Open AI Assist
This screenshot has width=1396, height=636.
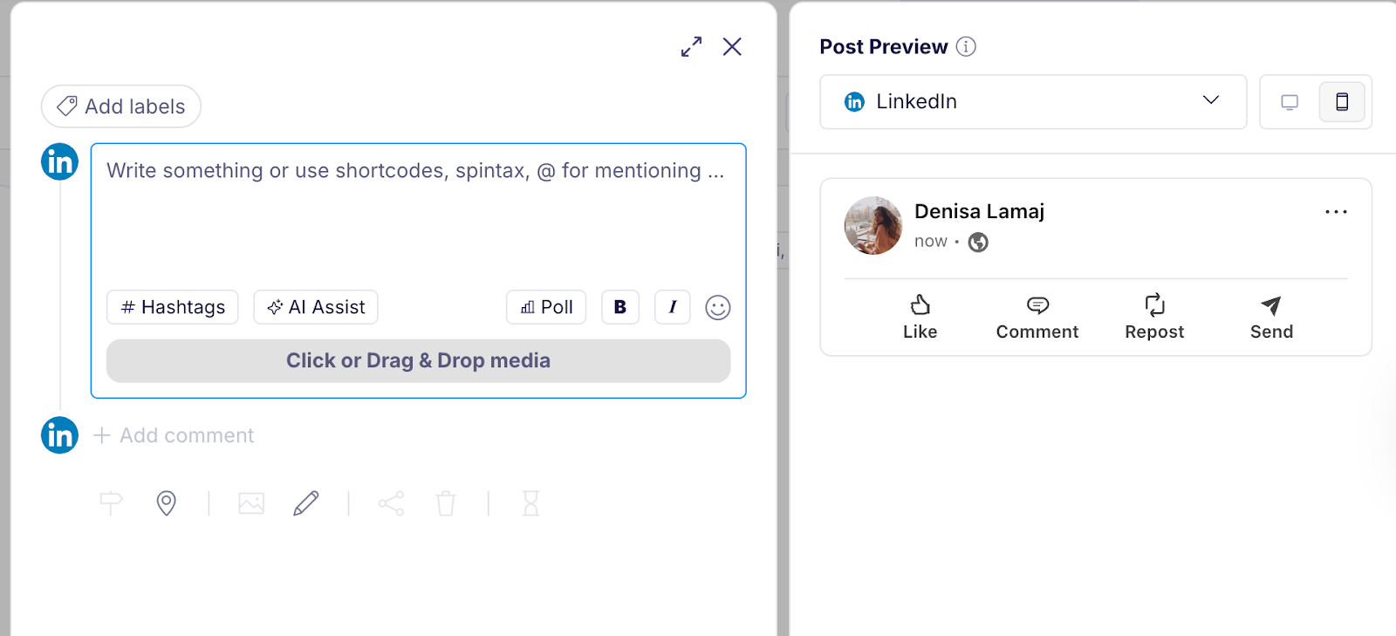(315, 307)
